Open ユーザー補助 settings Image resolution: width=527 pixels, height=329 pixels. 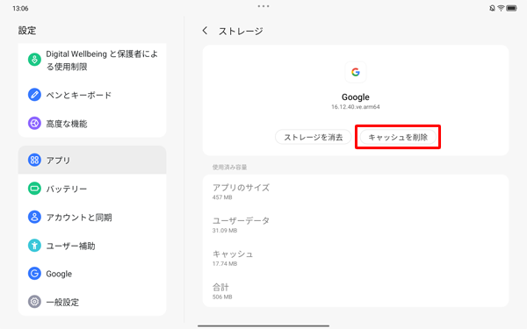click(x=92, y=246)
